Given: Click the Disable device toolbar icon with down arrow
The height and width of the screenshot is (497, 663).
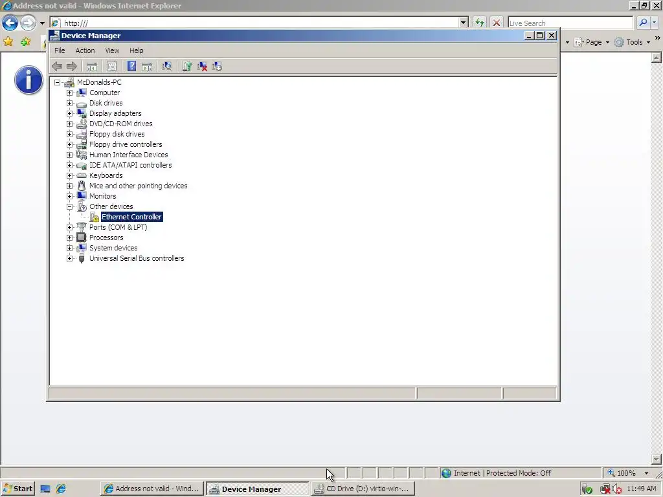Looking at the screenshot, I should pyautogui.click(x=217, y=67).
